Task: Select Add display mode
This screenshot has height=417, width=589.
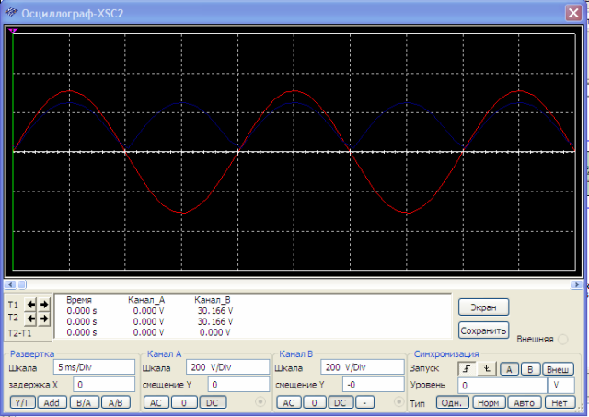Action: 52,402
